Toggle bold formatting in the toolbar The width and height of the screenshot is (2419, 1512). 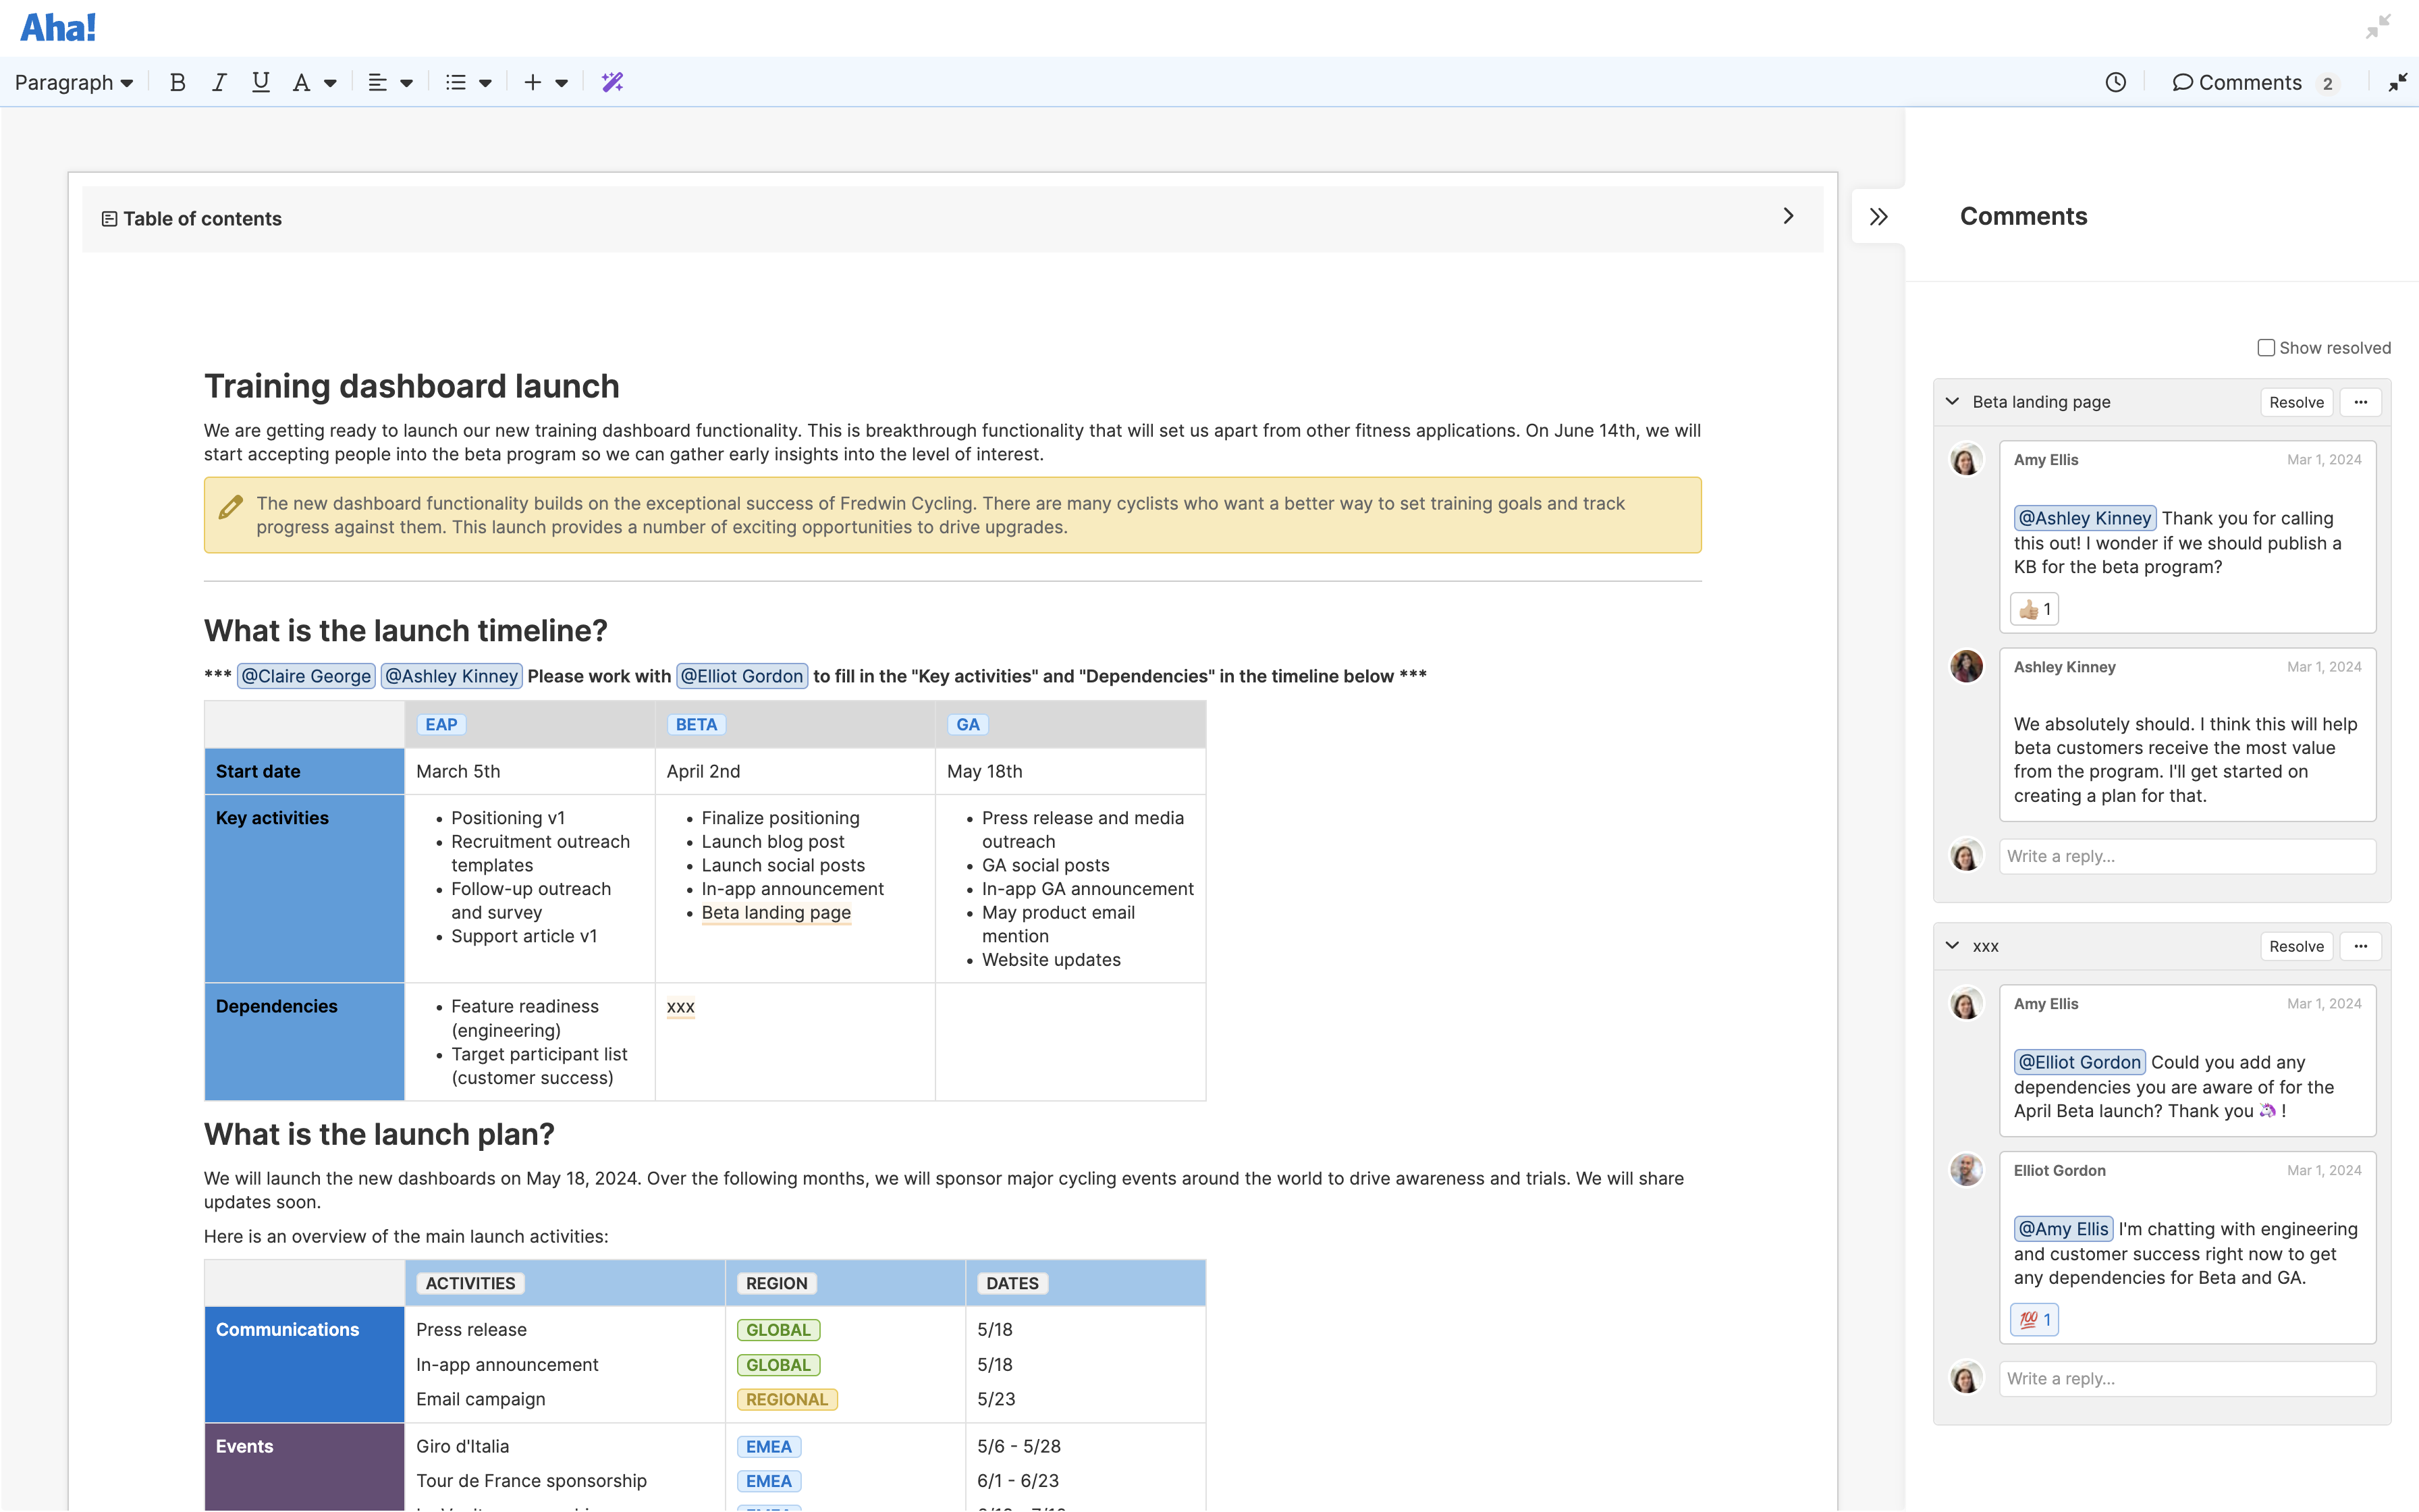177,82
